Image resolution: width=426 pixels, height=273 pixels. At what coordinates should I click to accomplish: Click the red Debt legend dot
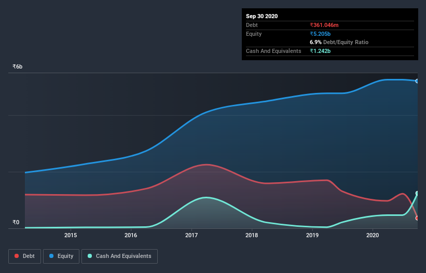point(17,256)
